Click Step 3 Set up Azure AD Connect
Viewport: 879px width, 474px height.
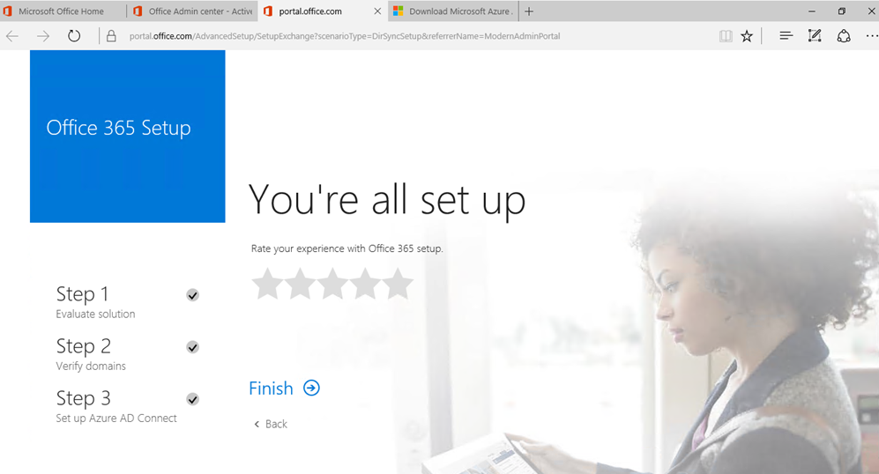116,406
